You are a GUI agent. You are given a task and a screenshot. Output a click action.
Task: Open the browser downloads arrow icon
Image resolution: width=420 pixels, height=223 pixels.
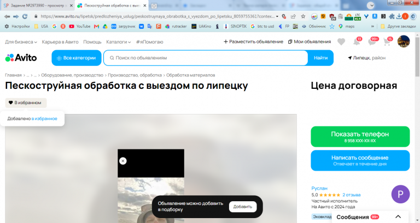tap(399, 16)
